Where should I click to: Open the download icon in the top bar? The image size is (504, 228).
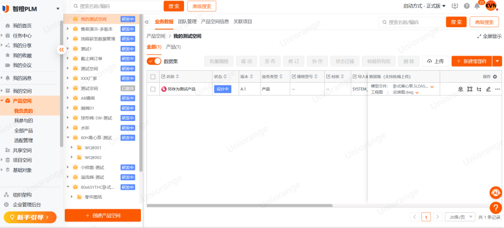coord(454,6)
